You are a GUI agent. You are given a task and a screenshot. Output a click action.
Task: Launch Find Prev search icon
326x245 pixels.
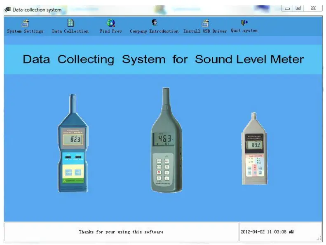point(111,23)
